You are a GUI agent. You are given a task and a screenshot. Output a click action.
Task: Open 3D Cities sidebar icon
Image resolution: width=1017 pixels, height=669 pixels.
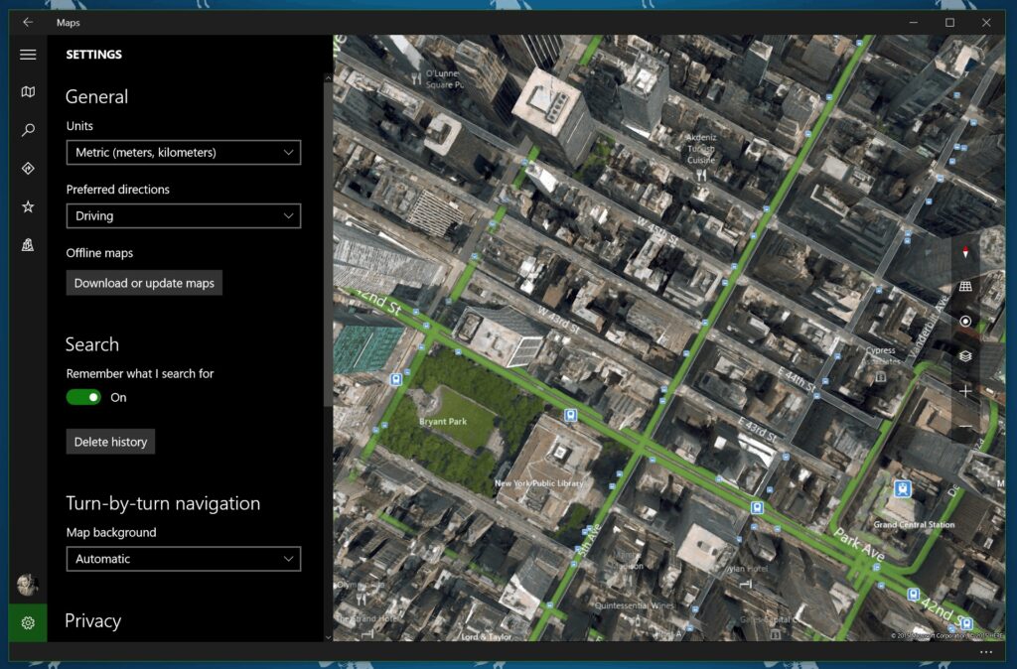click(28, 245)
